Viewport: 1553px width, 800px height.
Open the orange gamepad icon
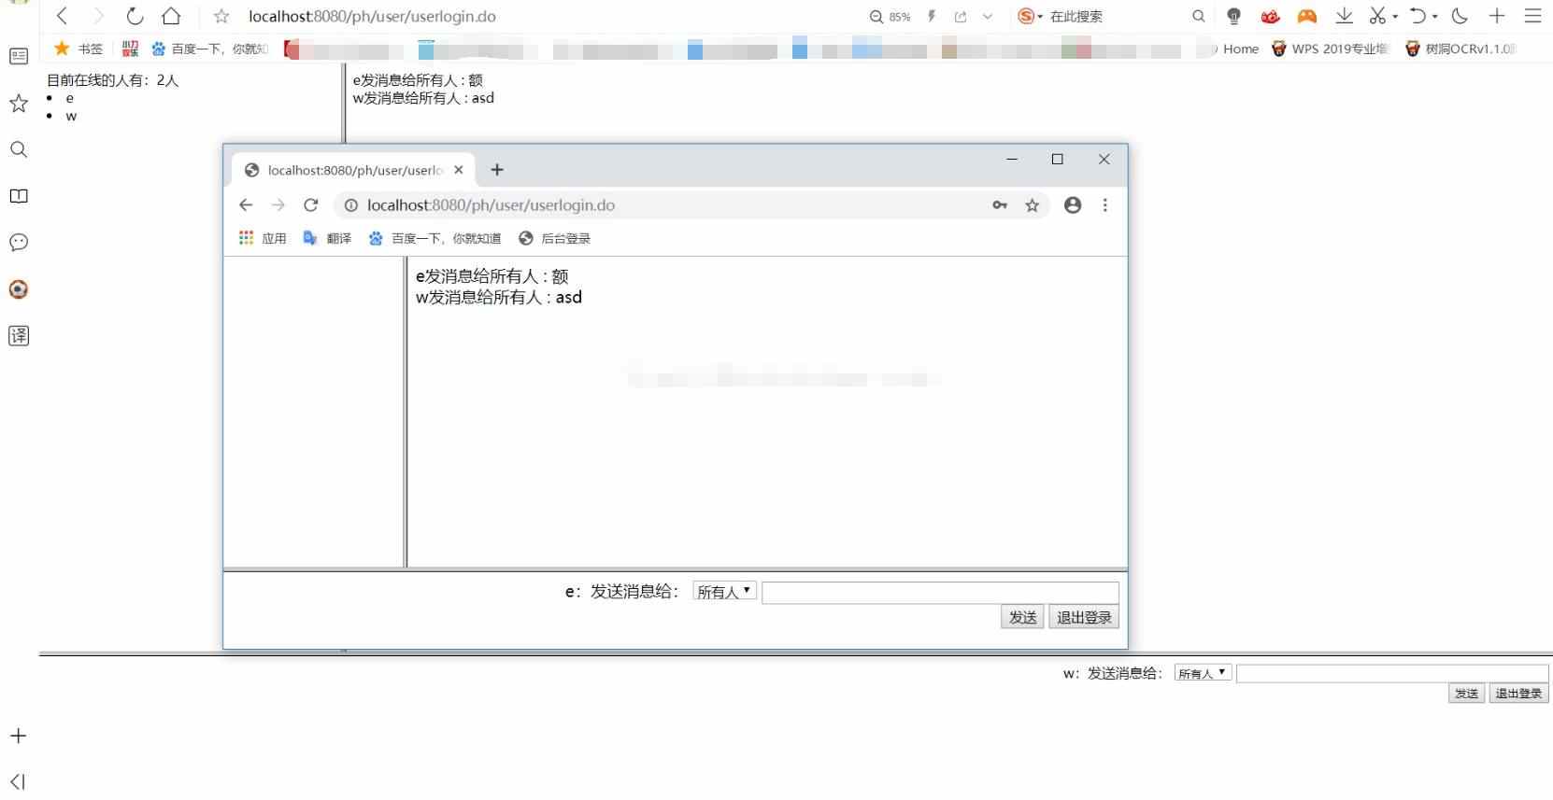(1307, 16)
